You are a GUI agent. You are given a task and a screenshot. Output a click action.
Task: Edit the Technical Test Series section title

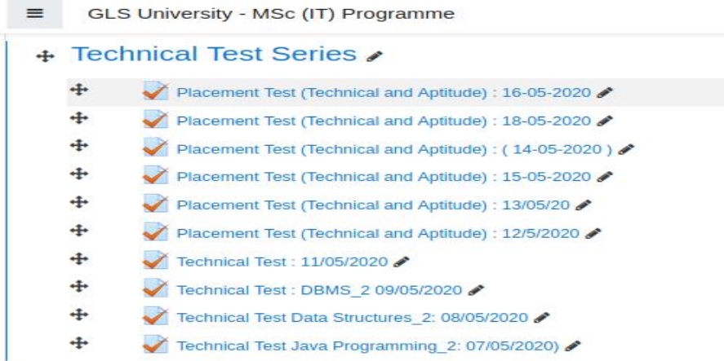(375, 56)
